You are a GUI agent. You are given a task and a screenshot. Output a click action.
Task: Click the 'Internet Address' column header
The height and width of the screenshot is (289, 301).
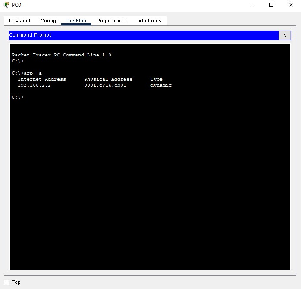[x=42, y=79]
